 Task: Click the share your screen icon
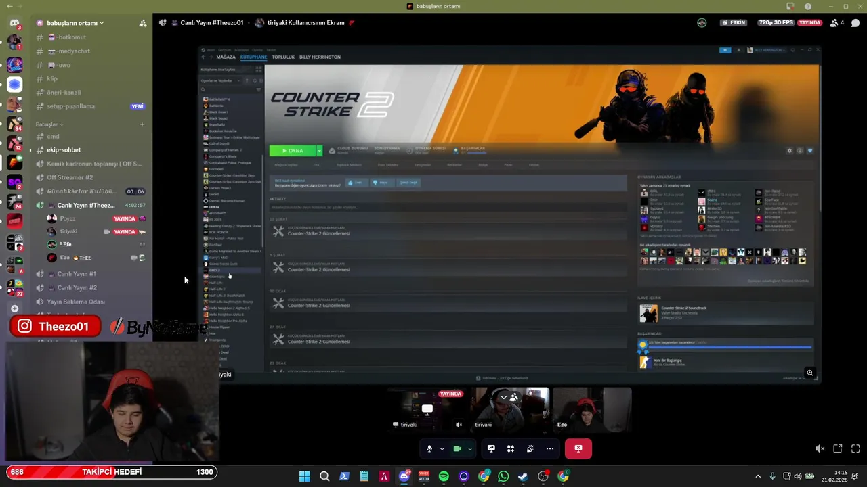tap(491, 448)
